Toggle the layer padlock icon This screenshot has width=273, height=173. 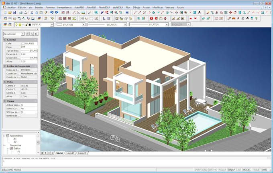pyautogui.click(x=26, y=25)
